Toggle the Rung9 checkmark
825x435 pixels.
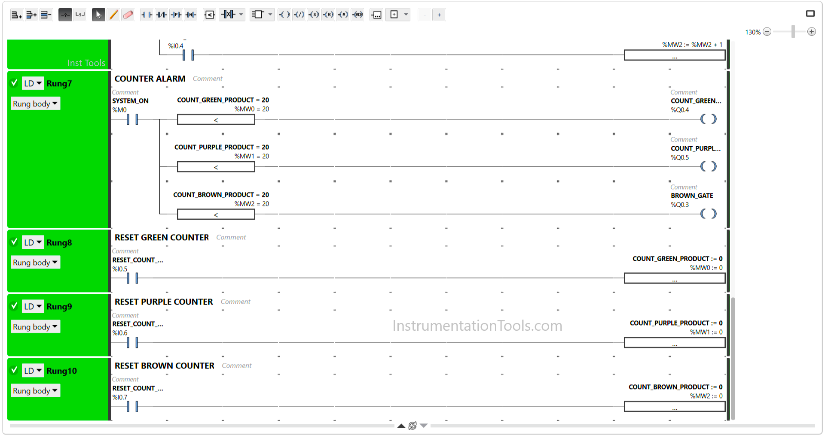(15, 305)
